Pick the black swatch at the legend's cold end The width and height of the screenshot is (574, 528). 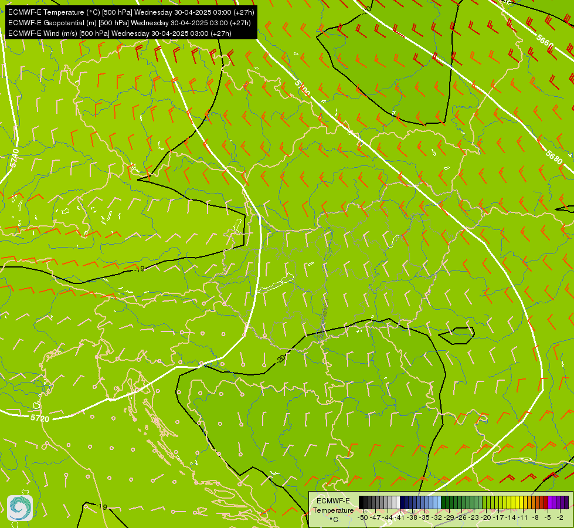click(x=361, y=502)
